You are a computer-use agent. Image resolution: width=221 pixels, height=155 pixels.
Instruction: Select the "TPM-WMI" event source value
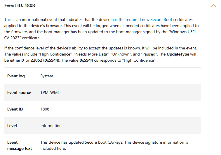point(50,92)
